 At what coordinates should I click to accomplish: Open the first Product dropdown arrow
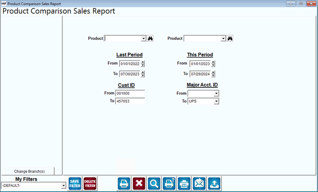point(144,38)
